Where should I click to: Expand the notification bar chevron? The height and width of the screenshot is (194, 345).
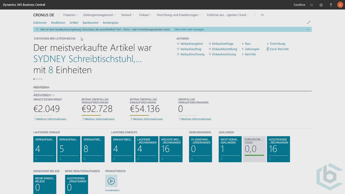click(308, 29)
